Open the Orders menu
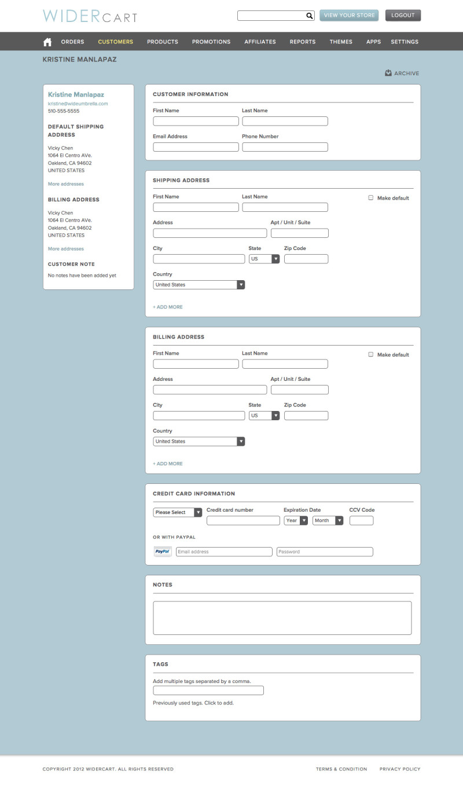 click(72, 42)
